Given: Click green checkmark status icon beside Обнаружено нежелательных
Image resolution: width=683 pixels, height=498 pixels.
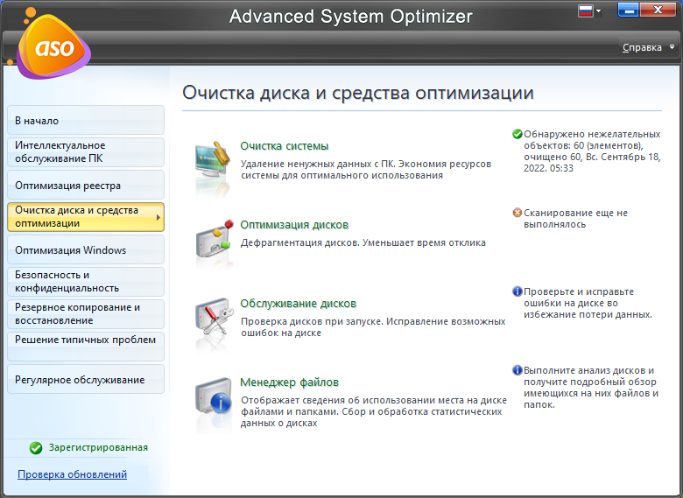Looking at the screenshot, I should (x=517, y=134).
